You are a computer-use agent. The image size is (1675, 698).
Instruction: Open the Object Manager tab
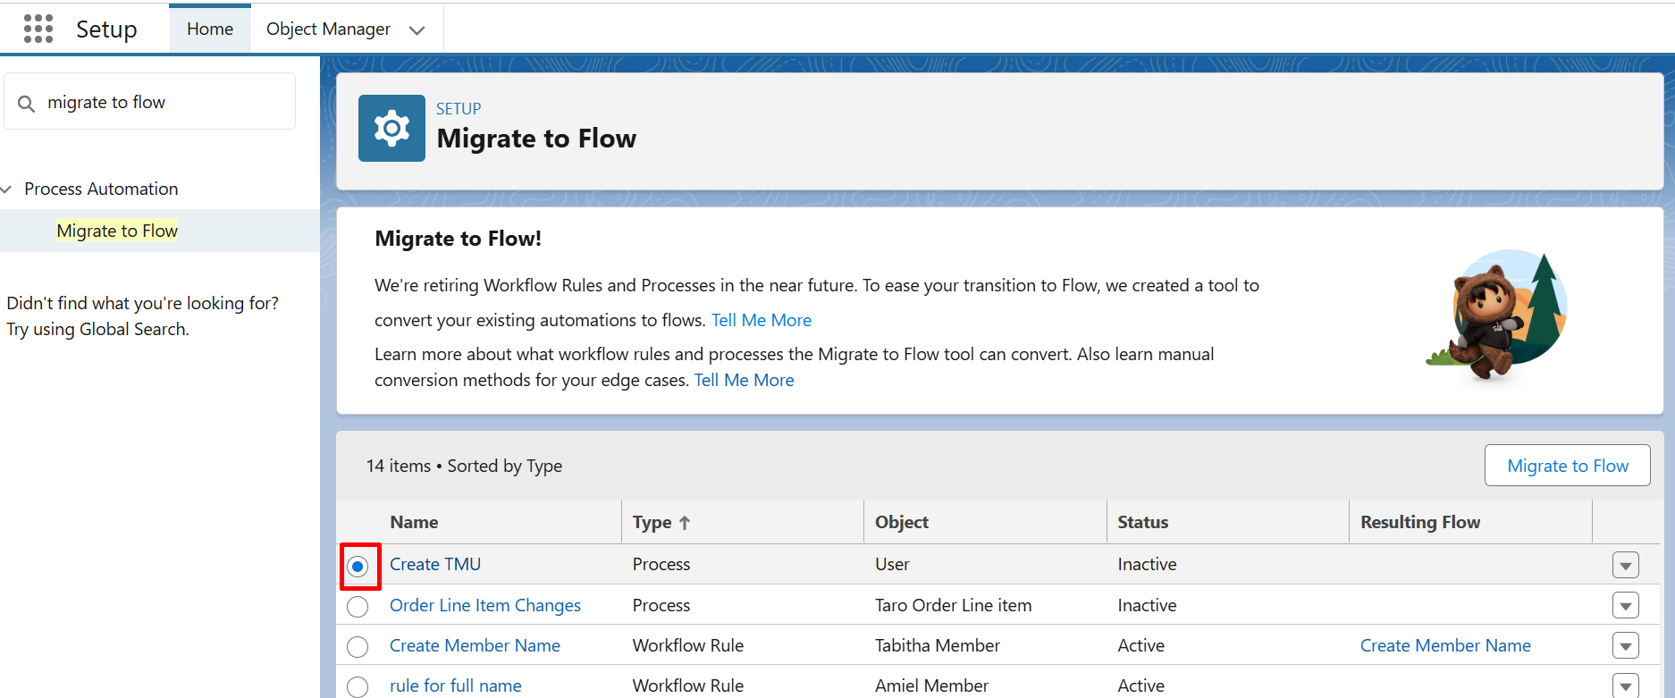tap(328, 29)
